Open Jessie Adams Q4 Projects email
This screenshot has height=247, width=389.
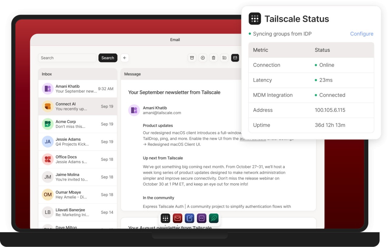78,142
